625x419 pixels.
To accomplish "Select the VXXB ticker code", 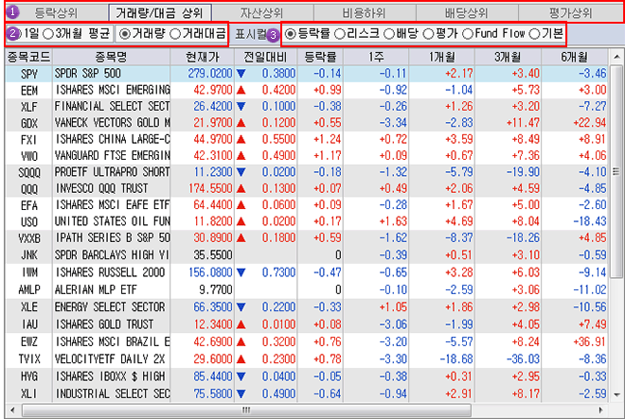I will coord(29,238).
